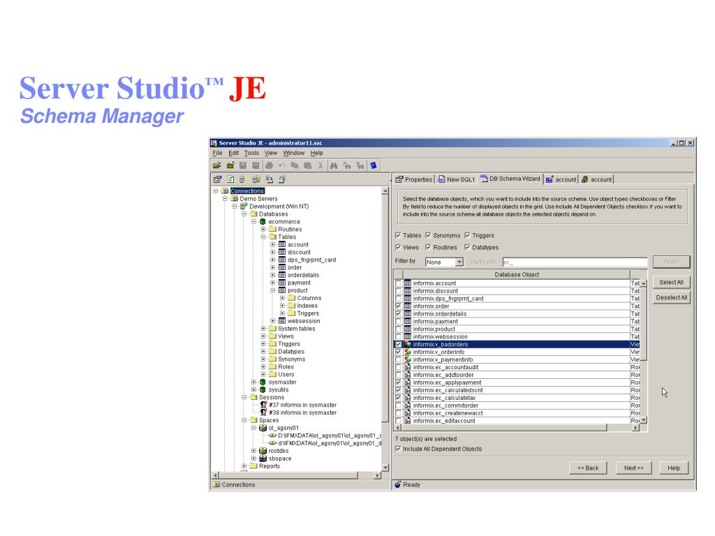Click the Undo toolbar icon
This screenshot has width=715, height=536.
click(282, 165)
